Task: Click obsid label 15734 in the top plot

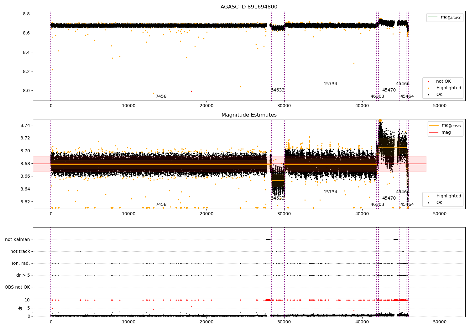Action: (x=330, y=84)
